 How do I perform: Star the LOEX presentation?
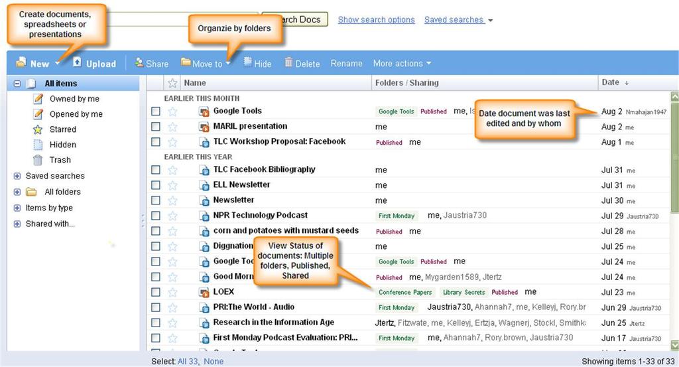click(x=172, y=293)
